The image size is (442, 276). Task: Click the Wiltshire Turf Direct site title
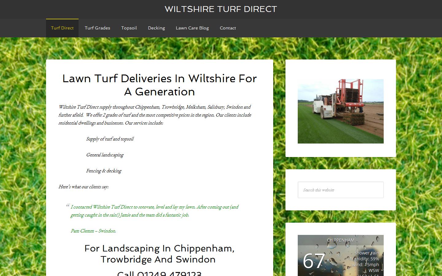click(221, 9)
